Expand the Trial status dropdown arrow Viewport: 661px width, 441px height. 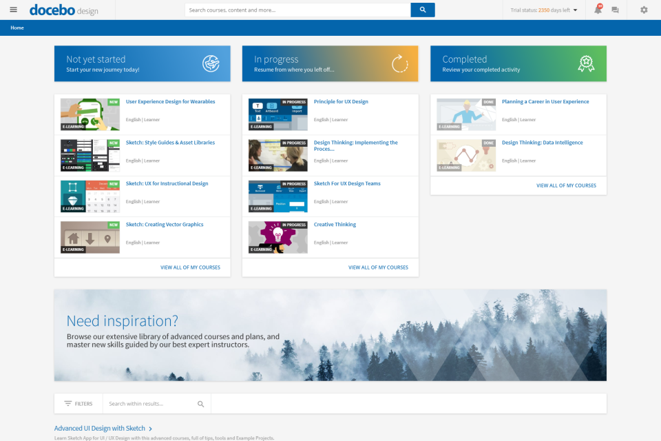coord(576,10)
